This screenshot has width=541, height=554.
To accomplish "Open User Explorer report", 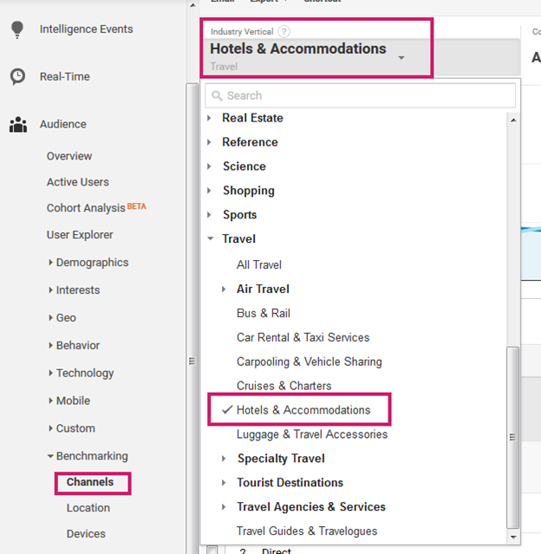I will [x=80, y=235].
